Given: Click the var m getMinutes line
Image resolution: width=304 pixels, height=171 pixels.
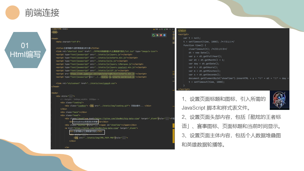Looking at the screenshot, I should (205, 71).
